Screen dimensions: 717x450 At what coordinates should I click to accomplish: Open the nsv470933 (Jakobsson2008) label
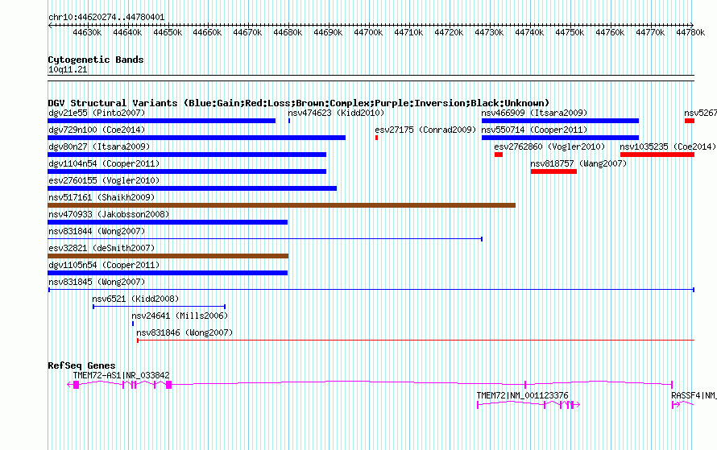[109, 214]
